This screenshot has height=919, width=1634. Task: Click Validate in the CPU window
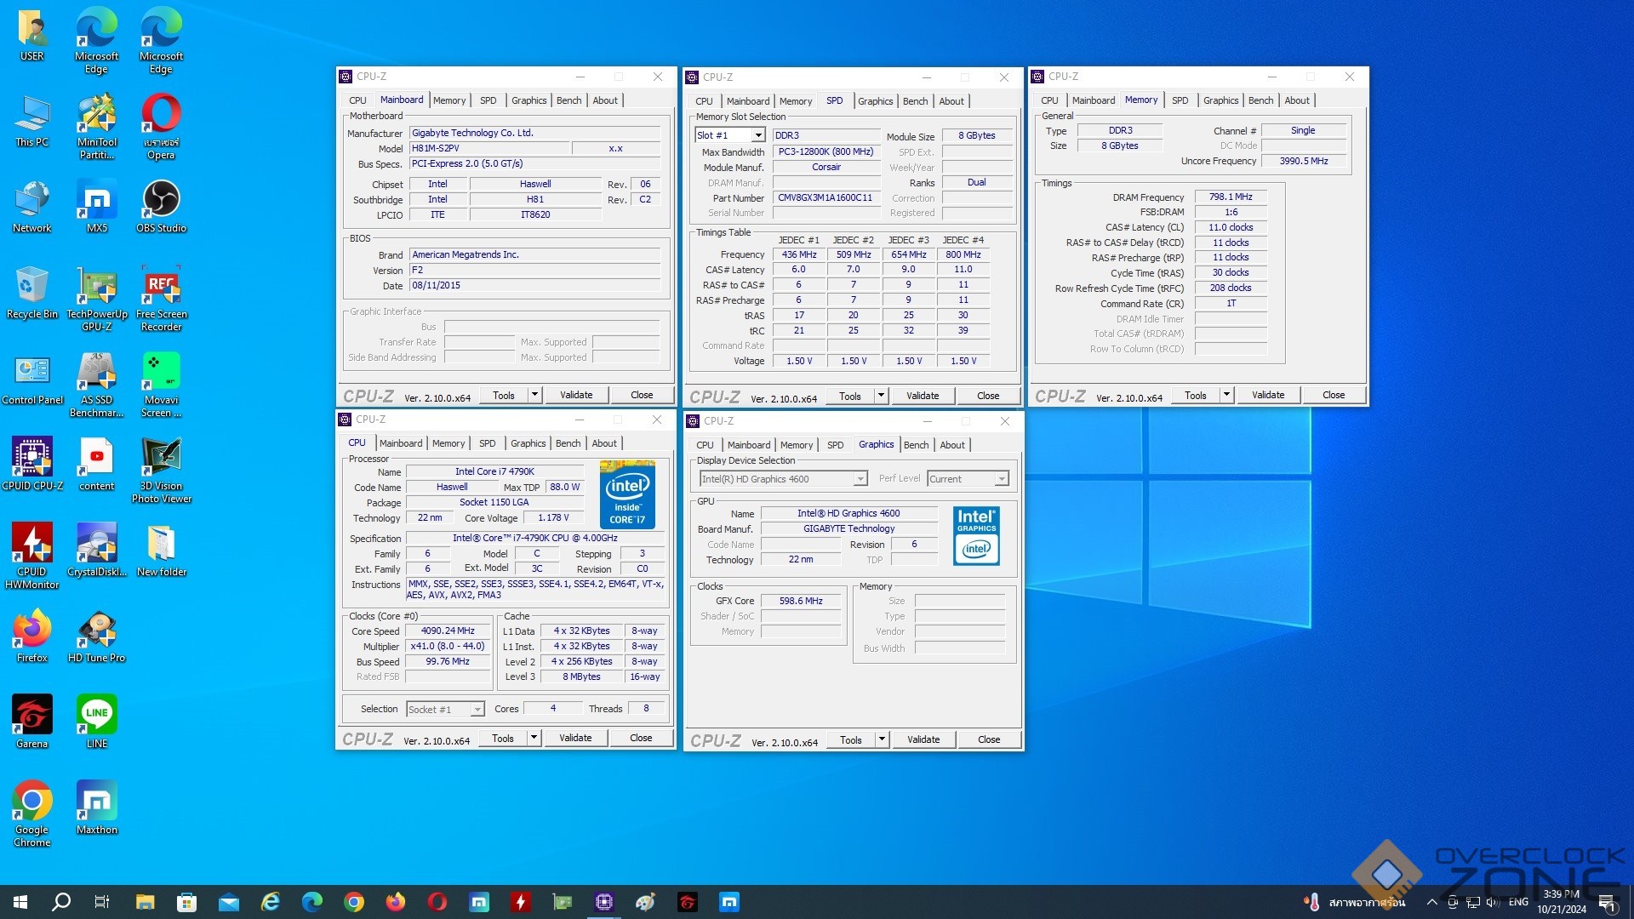pos(575,738)
